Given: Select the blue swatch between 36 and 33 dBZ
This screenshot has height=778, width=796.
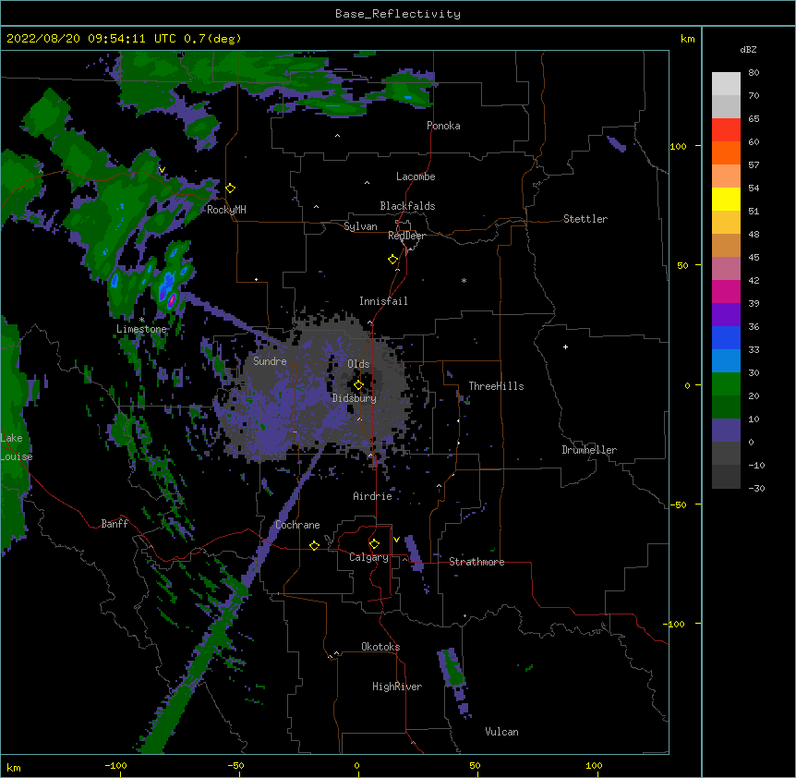Looking at the screenshot, I should 726,338.
